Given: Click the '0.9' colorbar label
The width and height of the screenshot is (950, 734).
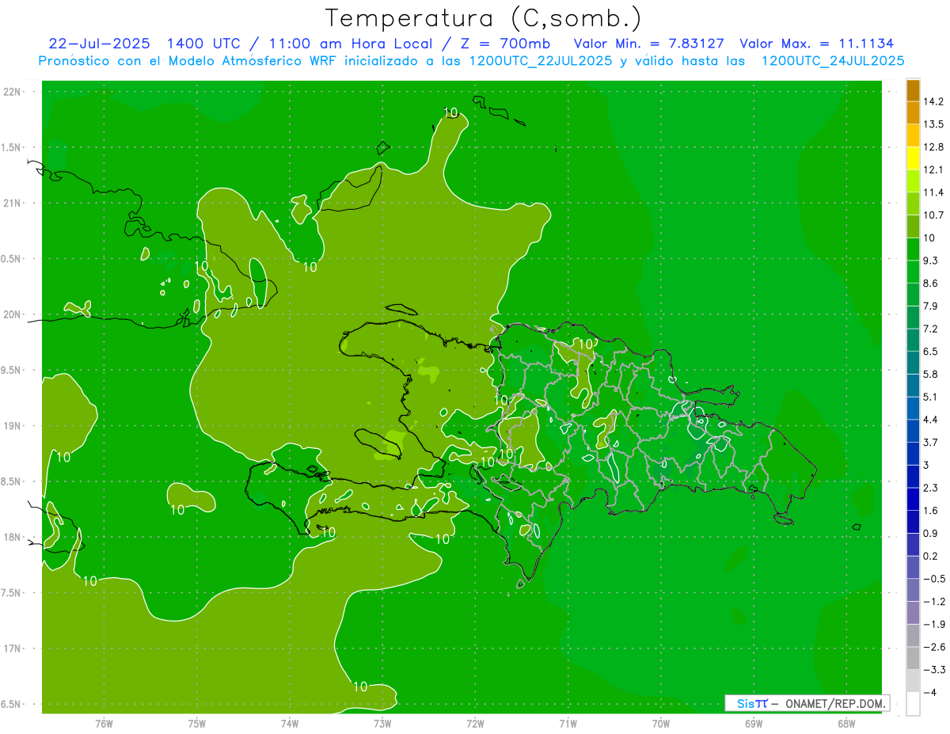Looking at the screenshot, I should [930, 533].
